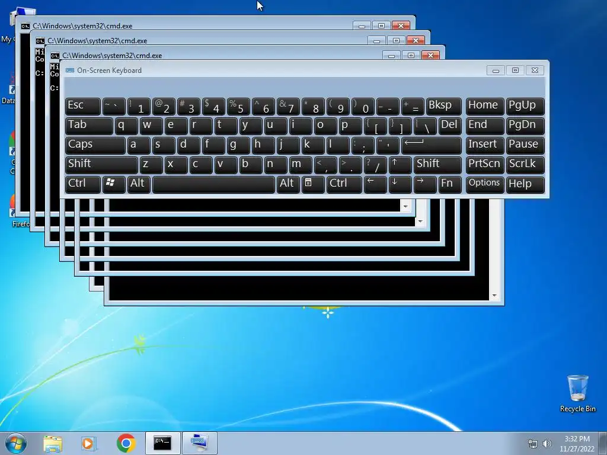Click the up arrow key
The width and height of the screenshot is (607, 455).
[400, 165]
